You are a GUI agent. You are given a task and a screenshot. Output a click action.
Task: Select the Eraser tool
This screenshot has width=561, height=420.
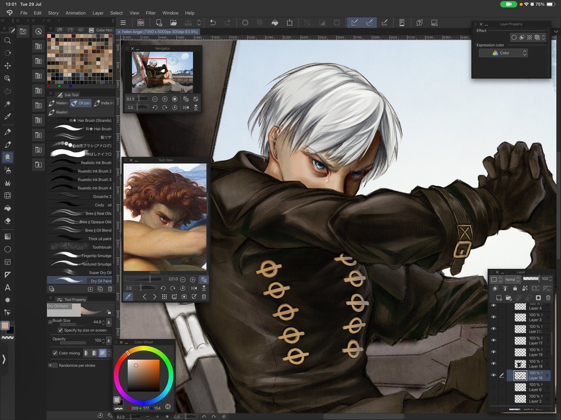[7, 221]
